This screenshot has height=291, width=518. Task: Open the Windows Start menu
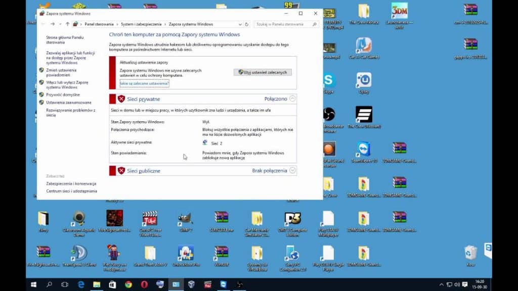pos(33,284)
